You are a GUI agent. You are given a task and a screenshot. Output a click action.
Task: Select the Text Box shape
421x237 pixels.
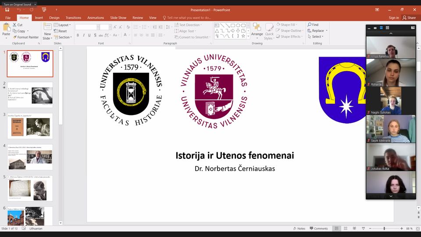click(217, 25)
